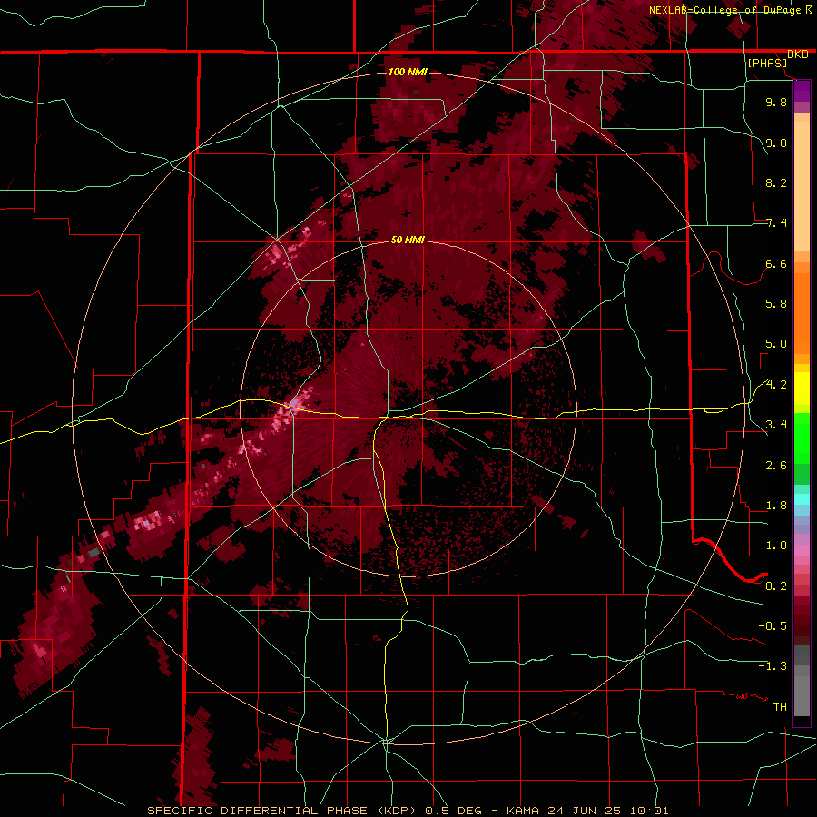Click the 7.4 value on color scale
The width and height of the screenshot is (817, 817).
click(776, 223)
